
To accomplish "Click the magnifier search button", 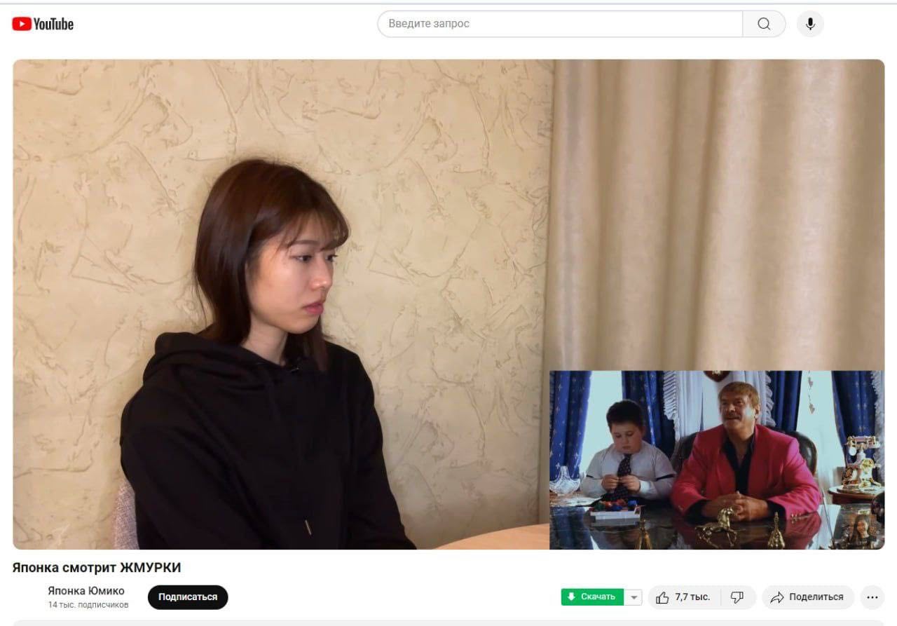I will coord(764,24).
